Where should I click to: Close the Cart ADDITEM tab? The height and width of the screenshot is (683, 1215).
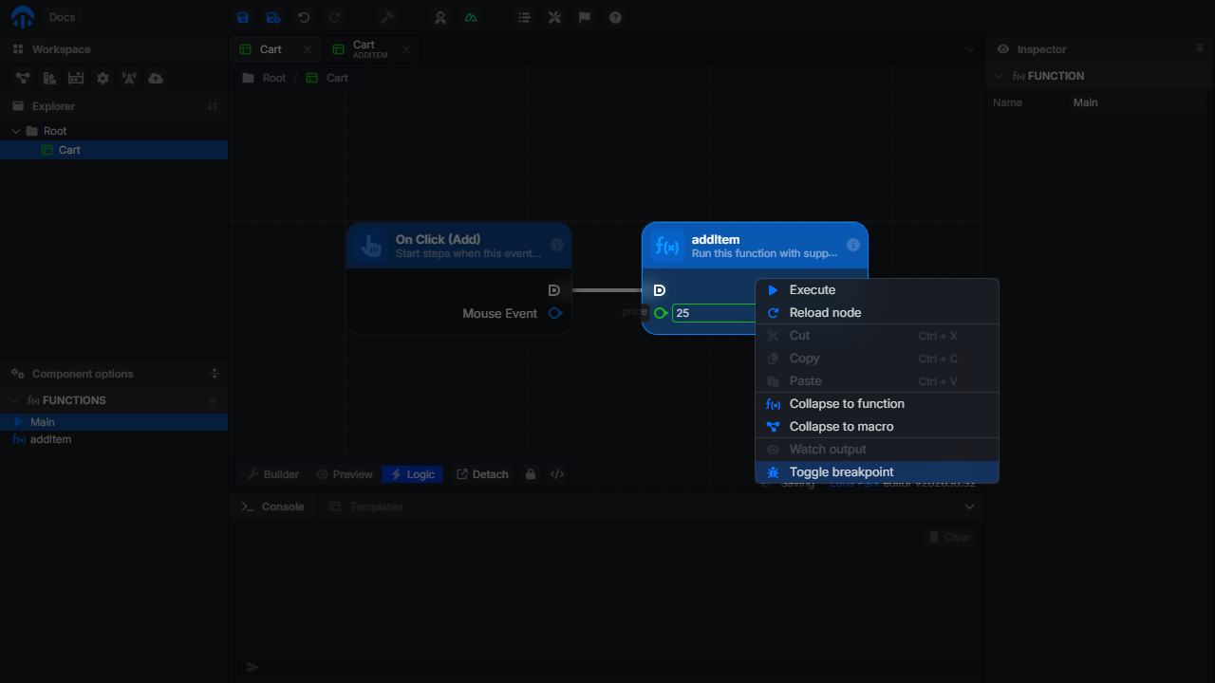point(406,49)
